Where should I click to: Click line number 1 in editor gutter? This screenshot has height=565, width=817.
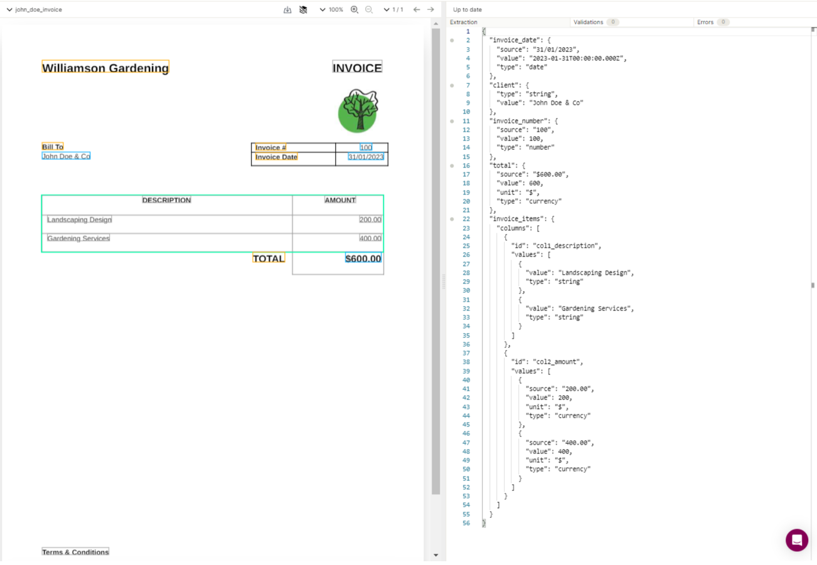pyautogui.click(x=468, y=31)
